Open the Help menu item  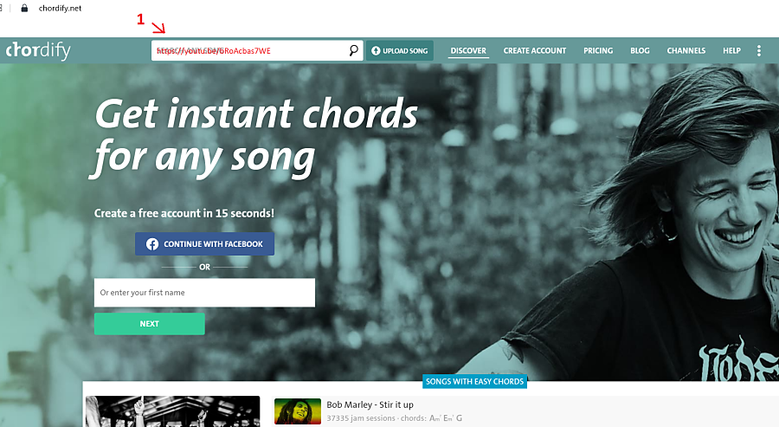pyautogui.click(x=731, y=51)
